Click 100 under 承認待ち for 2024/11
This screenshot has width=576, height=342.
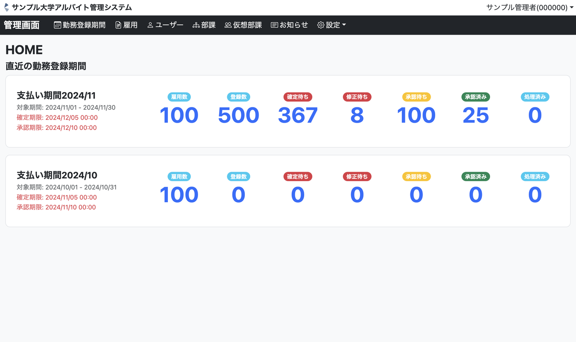[x=416, y=115]
